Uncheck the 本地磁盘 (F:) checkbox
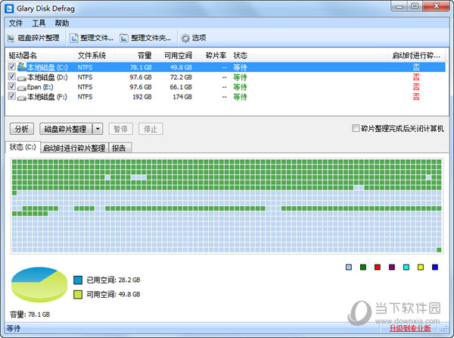The width and height of the screenshot is (454, 338). [11, 96]
